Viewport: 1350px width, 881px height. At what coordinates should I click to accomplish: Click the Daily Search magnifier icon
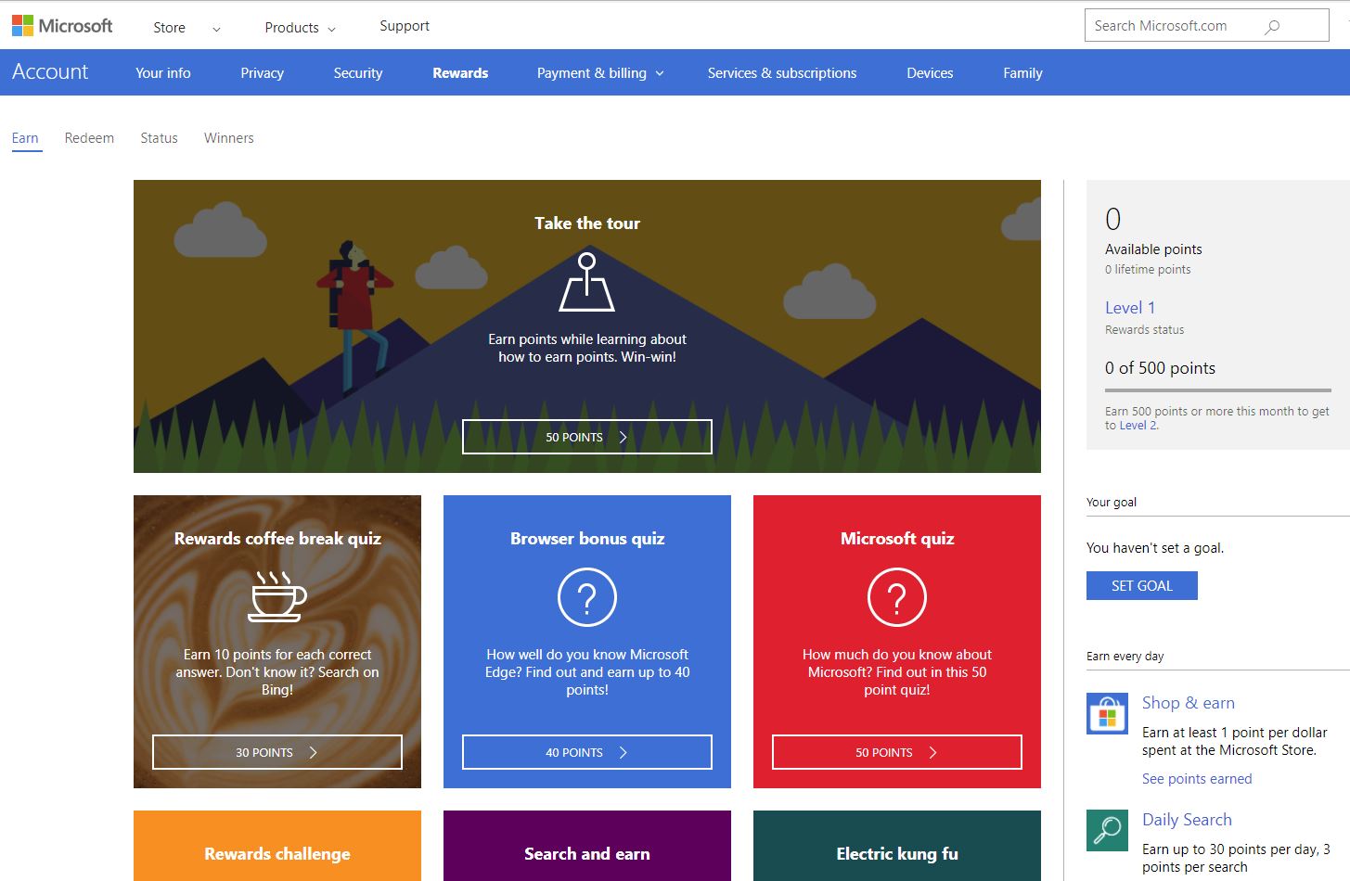pos(1108,830)
